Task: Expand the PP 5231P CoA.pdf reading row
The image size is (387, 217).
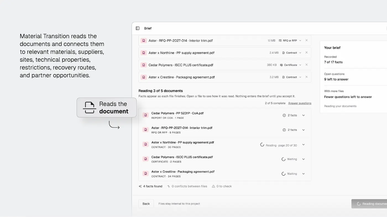Action: click(x=304, y=115)
